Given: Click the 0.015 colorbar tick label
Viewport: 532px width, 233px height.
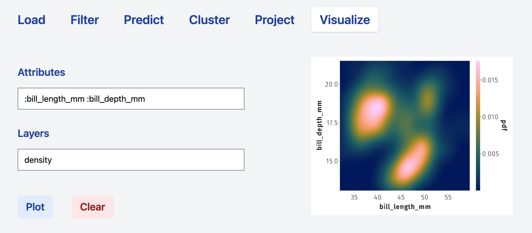Looking at the screenshot, I should [x=490, y=80].
